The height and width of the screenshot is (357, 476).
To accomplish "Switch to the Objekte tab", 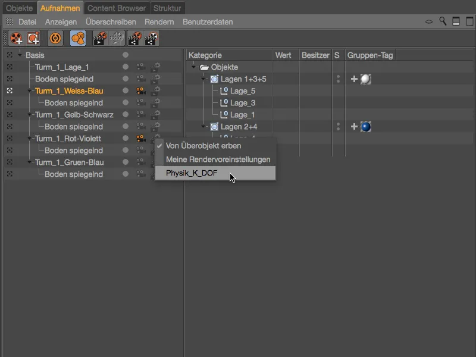I will [20, 8].
